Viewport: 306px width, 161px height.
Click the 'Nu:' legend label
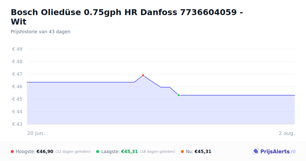coord(189,152)
